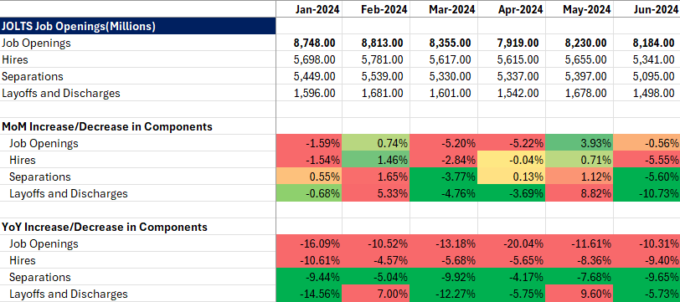Select the cell showing 5,397.00

click(x=580, y=76)
